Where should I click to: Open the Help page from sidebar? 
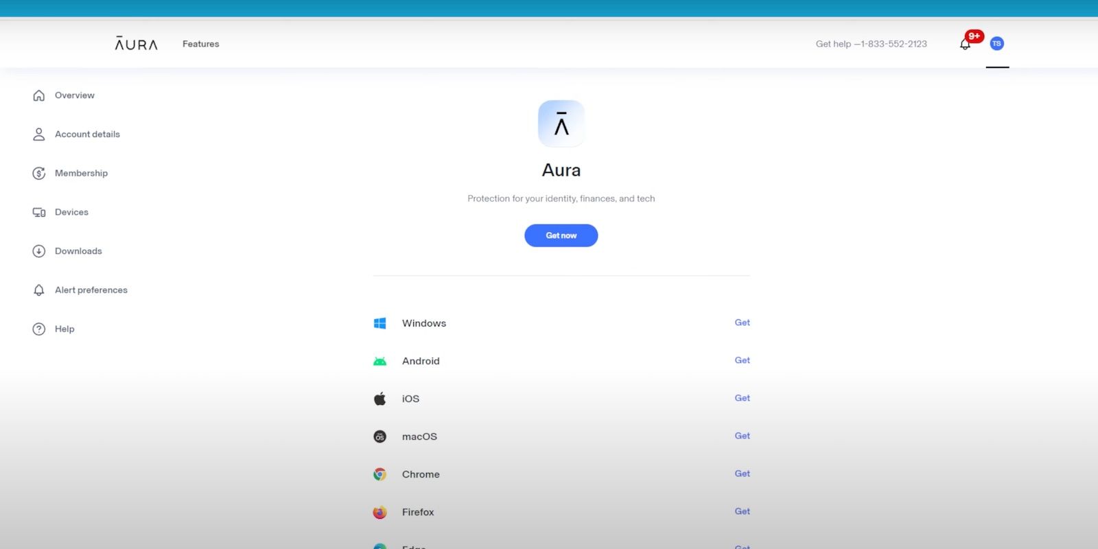[65, 329]
